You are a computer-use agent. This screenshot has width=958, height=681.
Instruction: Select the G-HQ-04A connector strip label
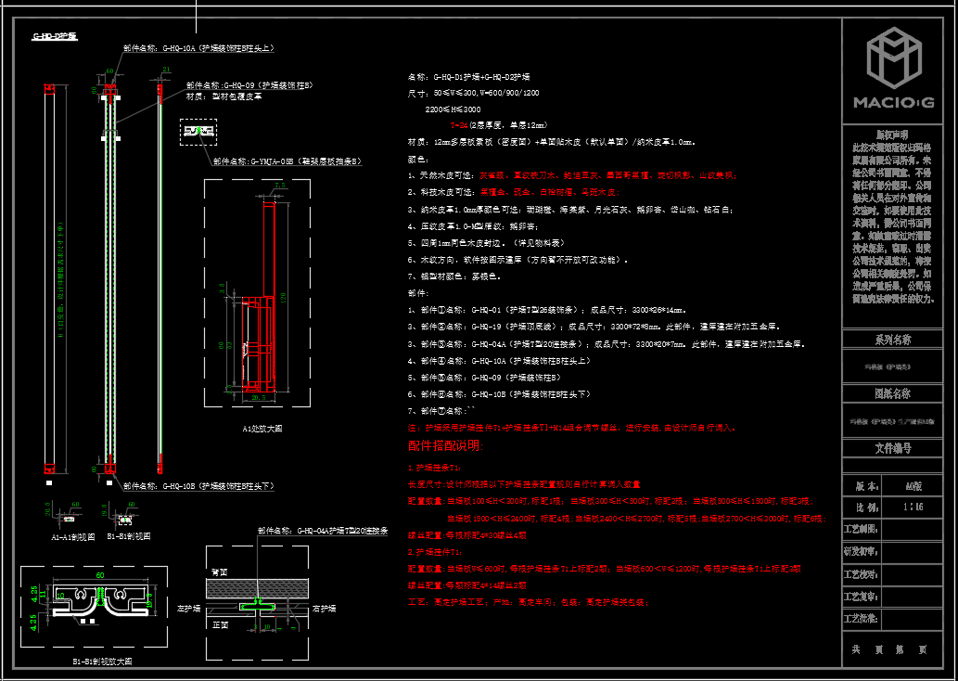click(x=323, y=532)
